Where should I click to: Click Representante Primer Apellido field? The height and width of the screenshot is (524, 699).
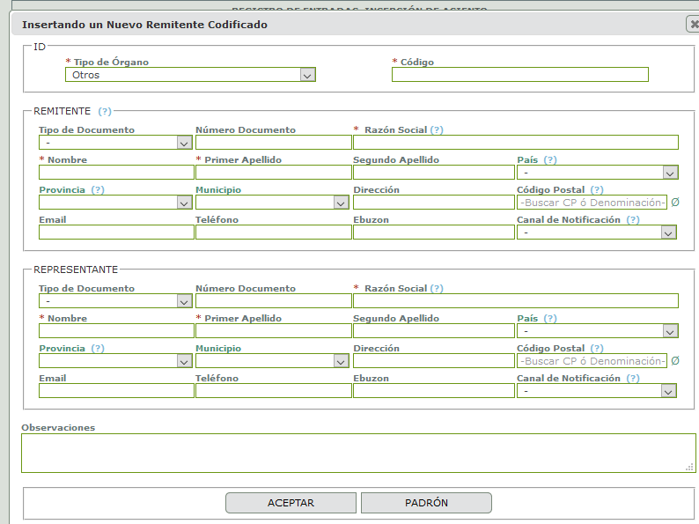(x=273, y=331)
